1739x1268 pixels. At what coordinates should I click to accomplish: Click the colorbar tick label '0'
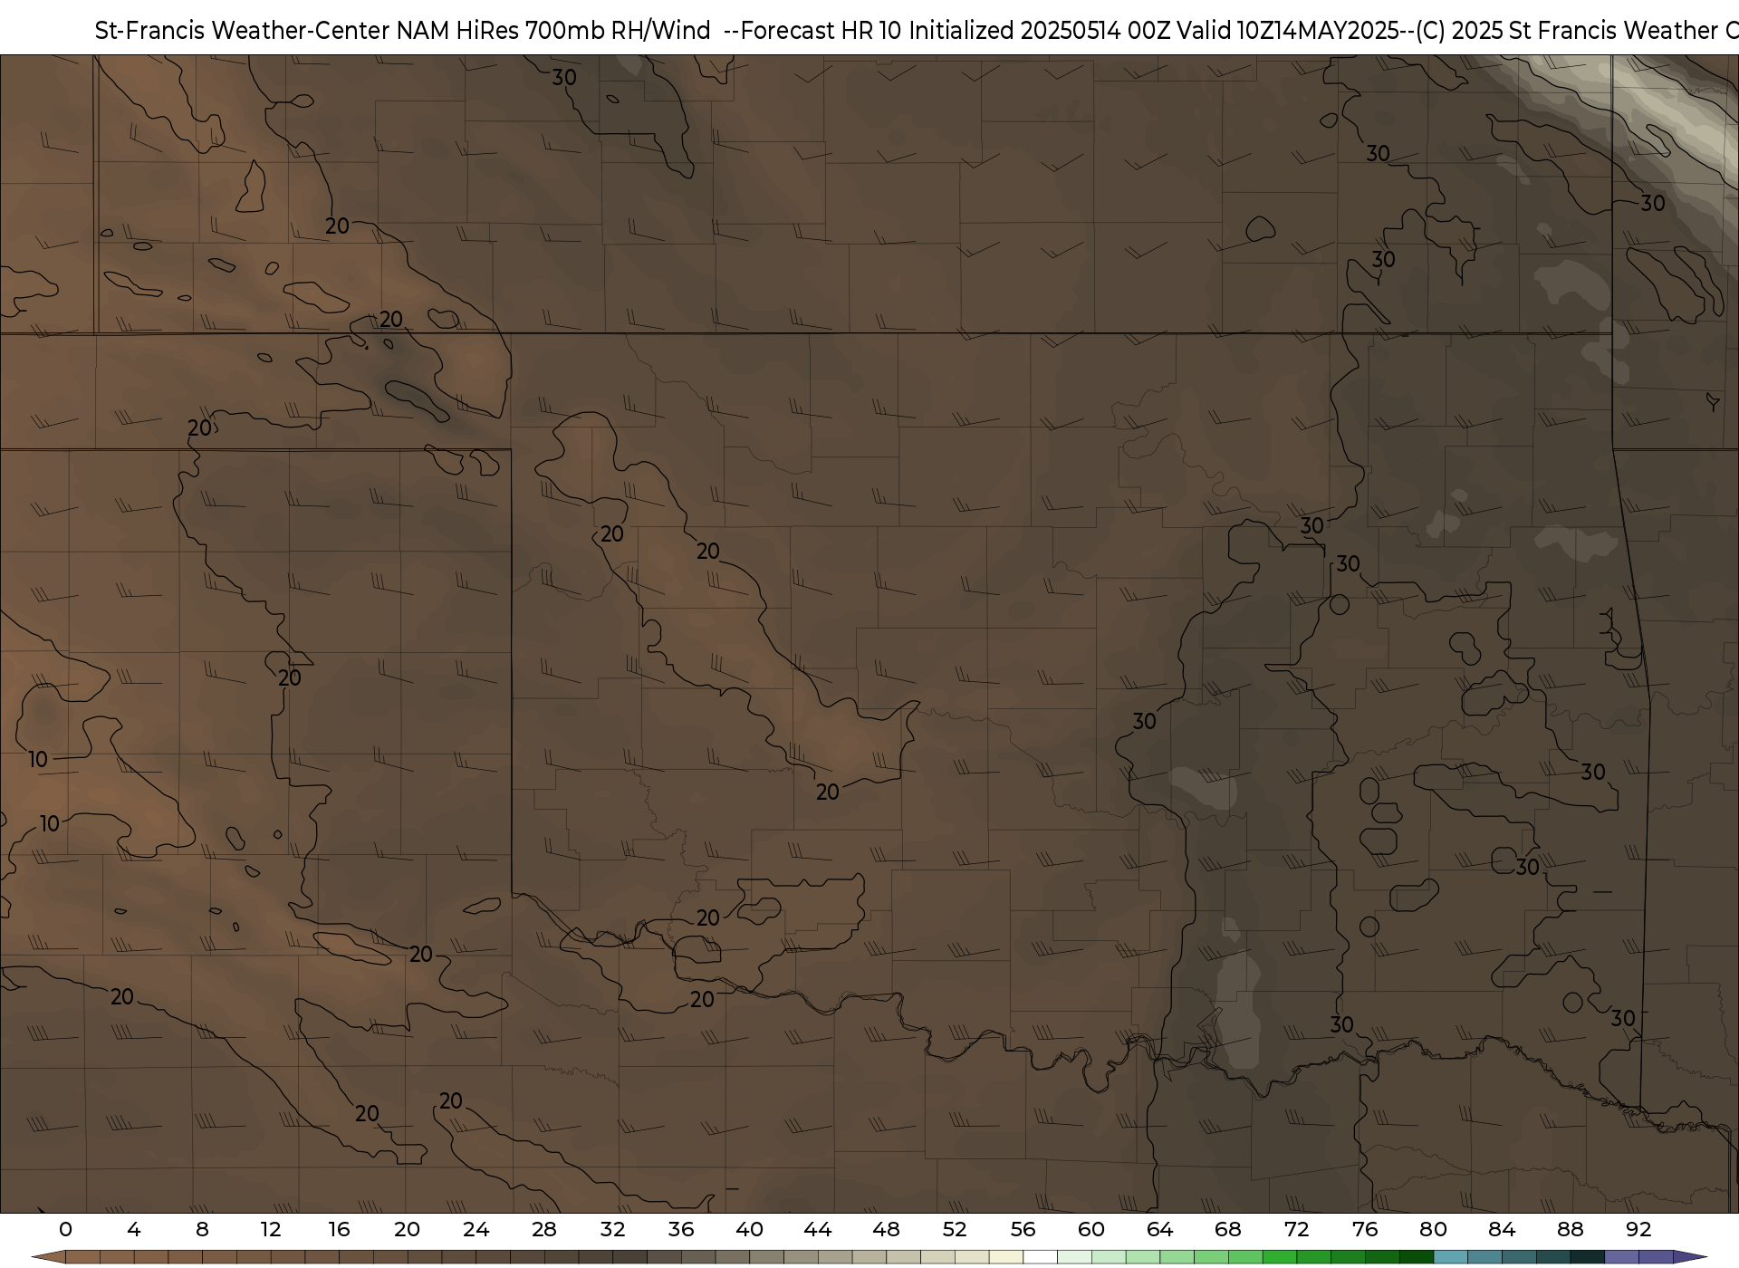pyautogui.click(x=65, y=1230)
